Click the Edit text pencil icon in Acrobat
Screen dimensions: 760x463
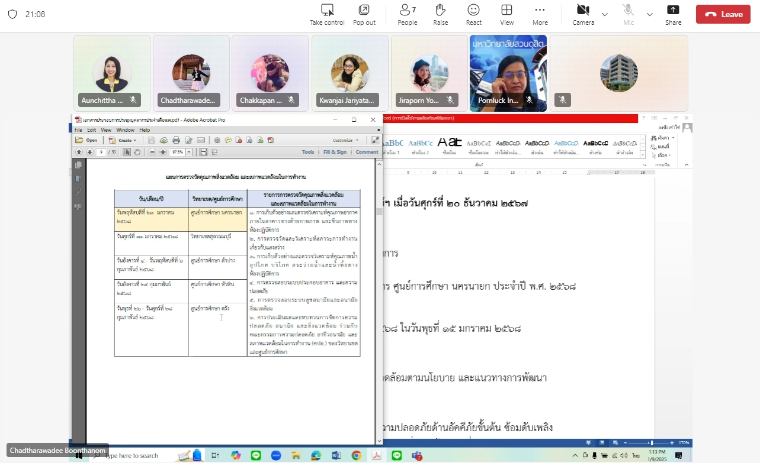(188, 140)
